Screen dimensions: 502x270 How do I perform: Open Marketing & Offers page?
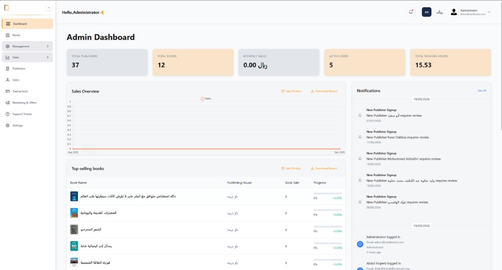(x=27, y=103)
